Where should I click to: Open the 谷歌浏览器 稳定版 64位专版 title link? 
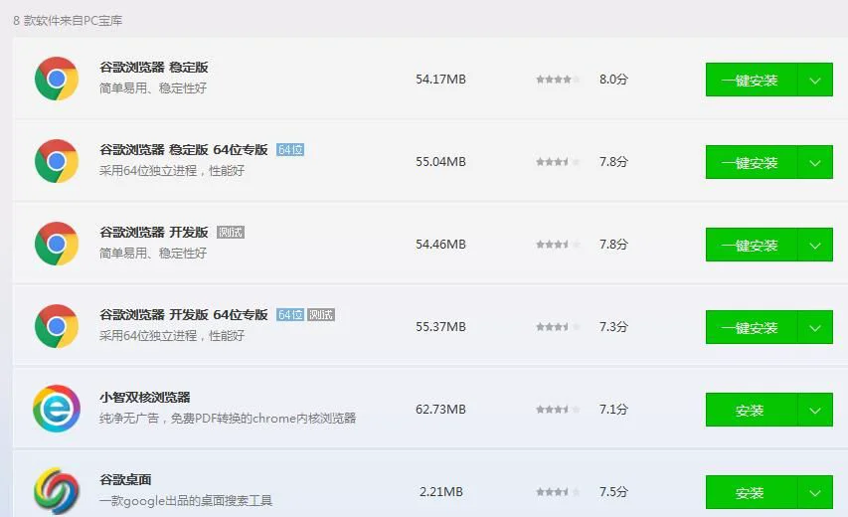[x=184, y=150]
